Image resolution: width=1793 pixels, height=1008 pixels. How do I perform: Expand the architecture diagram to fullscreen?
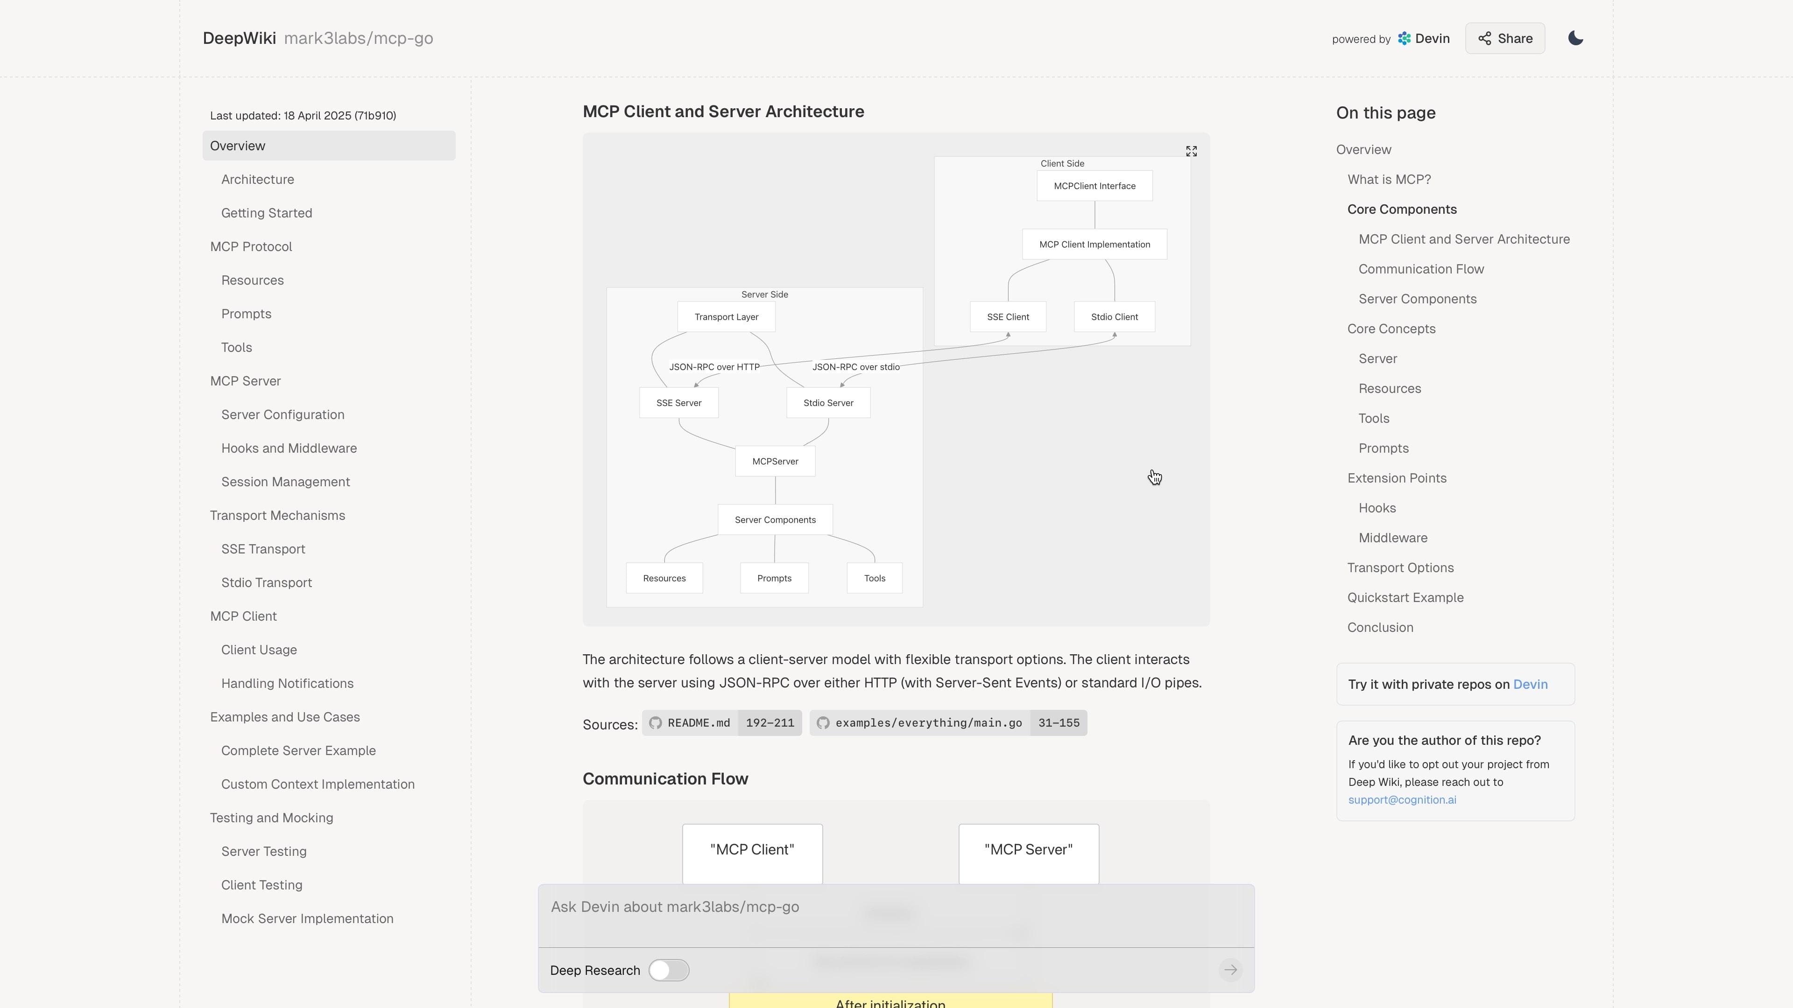(1191, 152)
